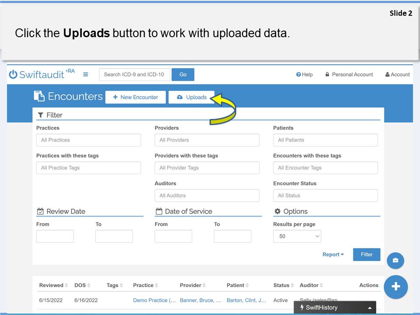Screen dimensions: 420x315
Task: Open the Results per page dropdown
Action: coord(297,236)
